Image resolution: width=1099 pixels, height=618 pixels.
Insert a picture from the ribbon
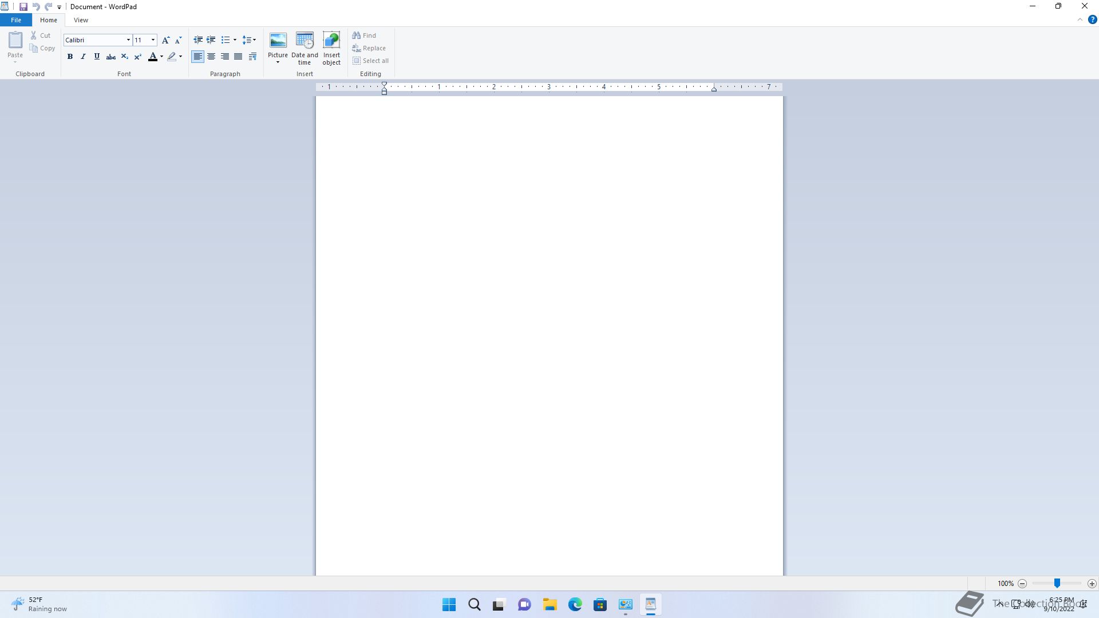(278, 41)
